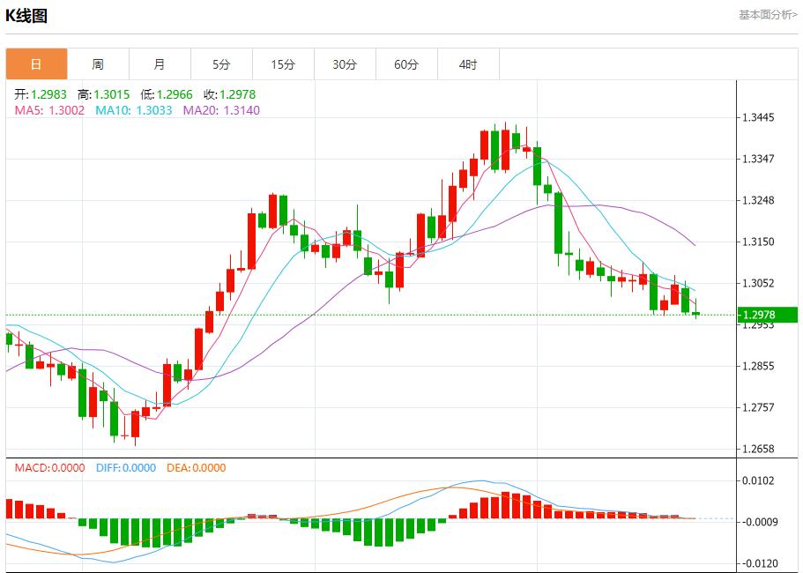Open the 基本面分析 link

(767, 14)
